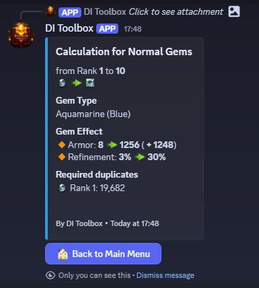The image size is (259, 288).
Task: Click the 17:48 message timestamp
Action: [x=133, y=29]
